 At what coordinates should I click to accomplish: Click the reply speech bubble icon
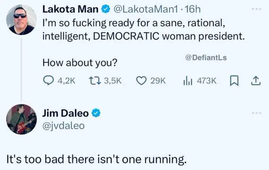pyautogui.click(x=49, y=80)
